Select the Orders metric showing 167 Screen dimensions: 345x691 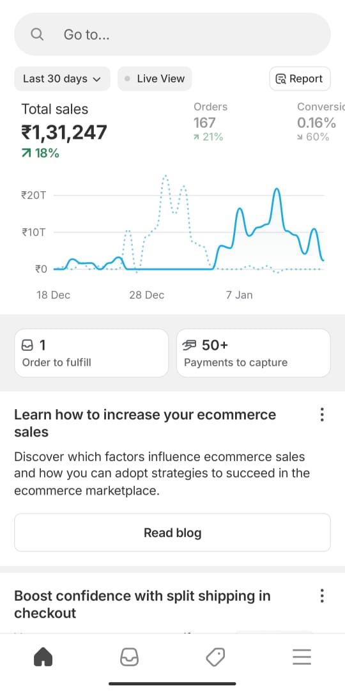(x=211, y=121)
